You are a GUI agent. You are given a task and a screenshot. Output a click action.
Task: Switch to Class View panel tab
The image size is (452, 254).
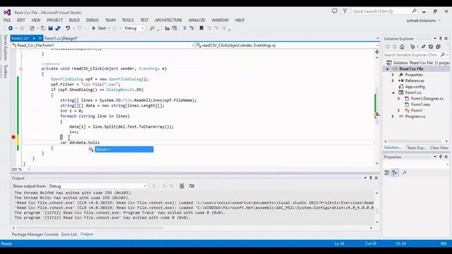439,147
